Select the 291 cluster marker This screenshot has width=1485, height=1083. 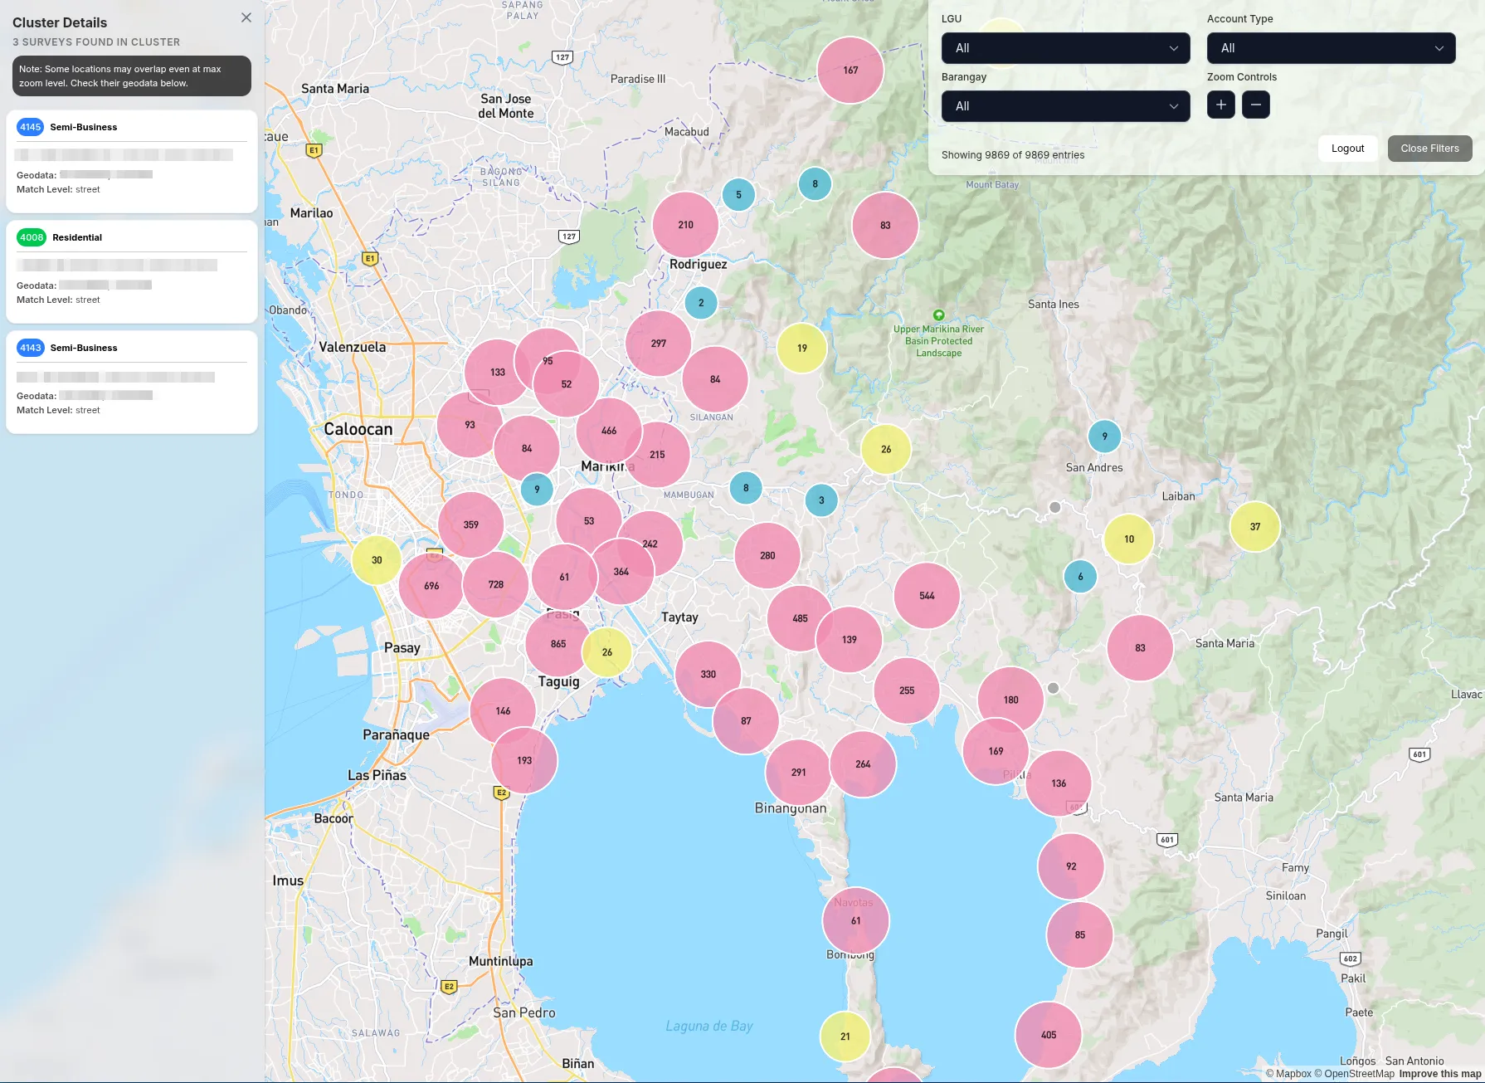pos(798,773)
